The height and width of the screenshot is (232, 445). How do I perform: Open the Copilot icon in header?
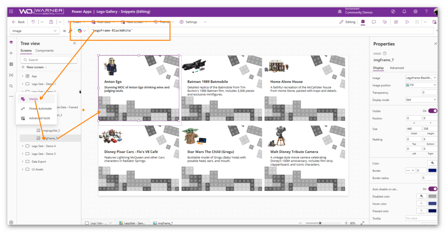coord(393,12)
